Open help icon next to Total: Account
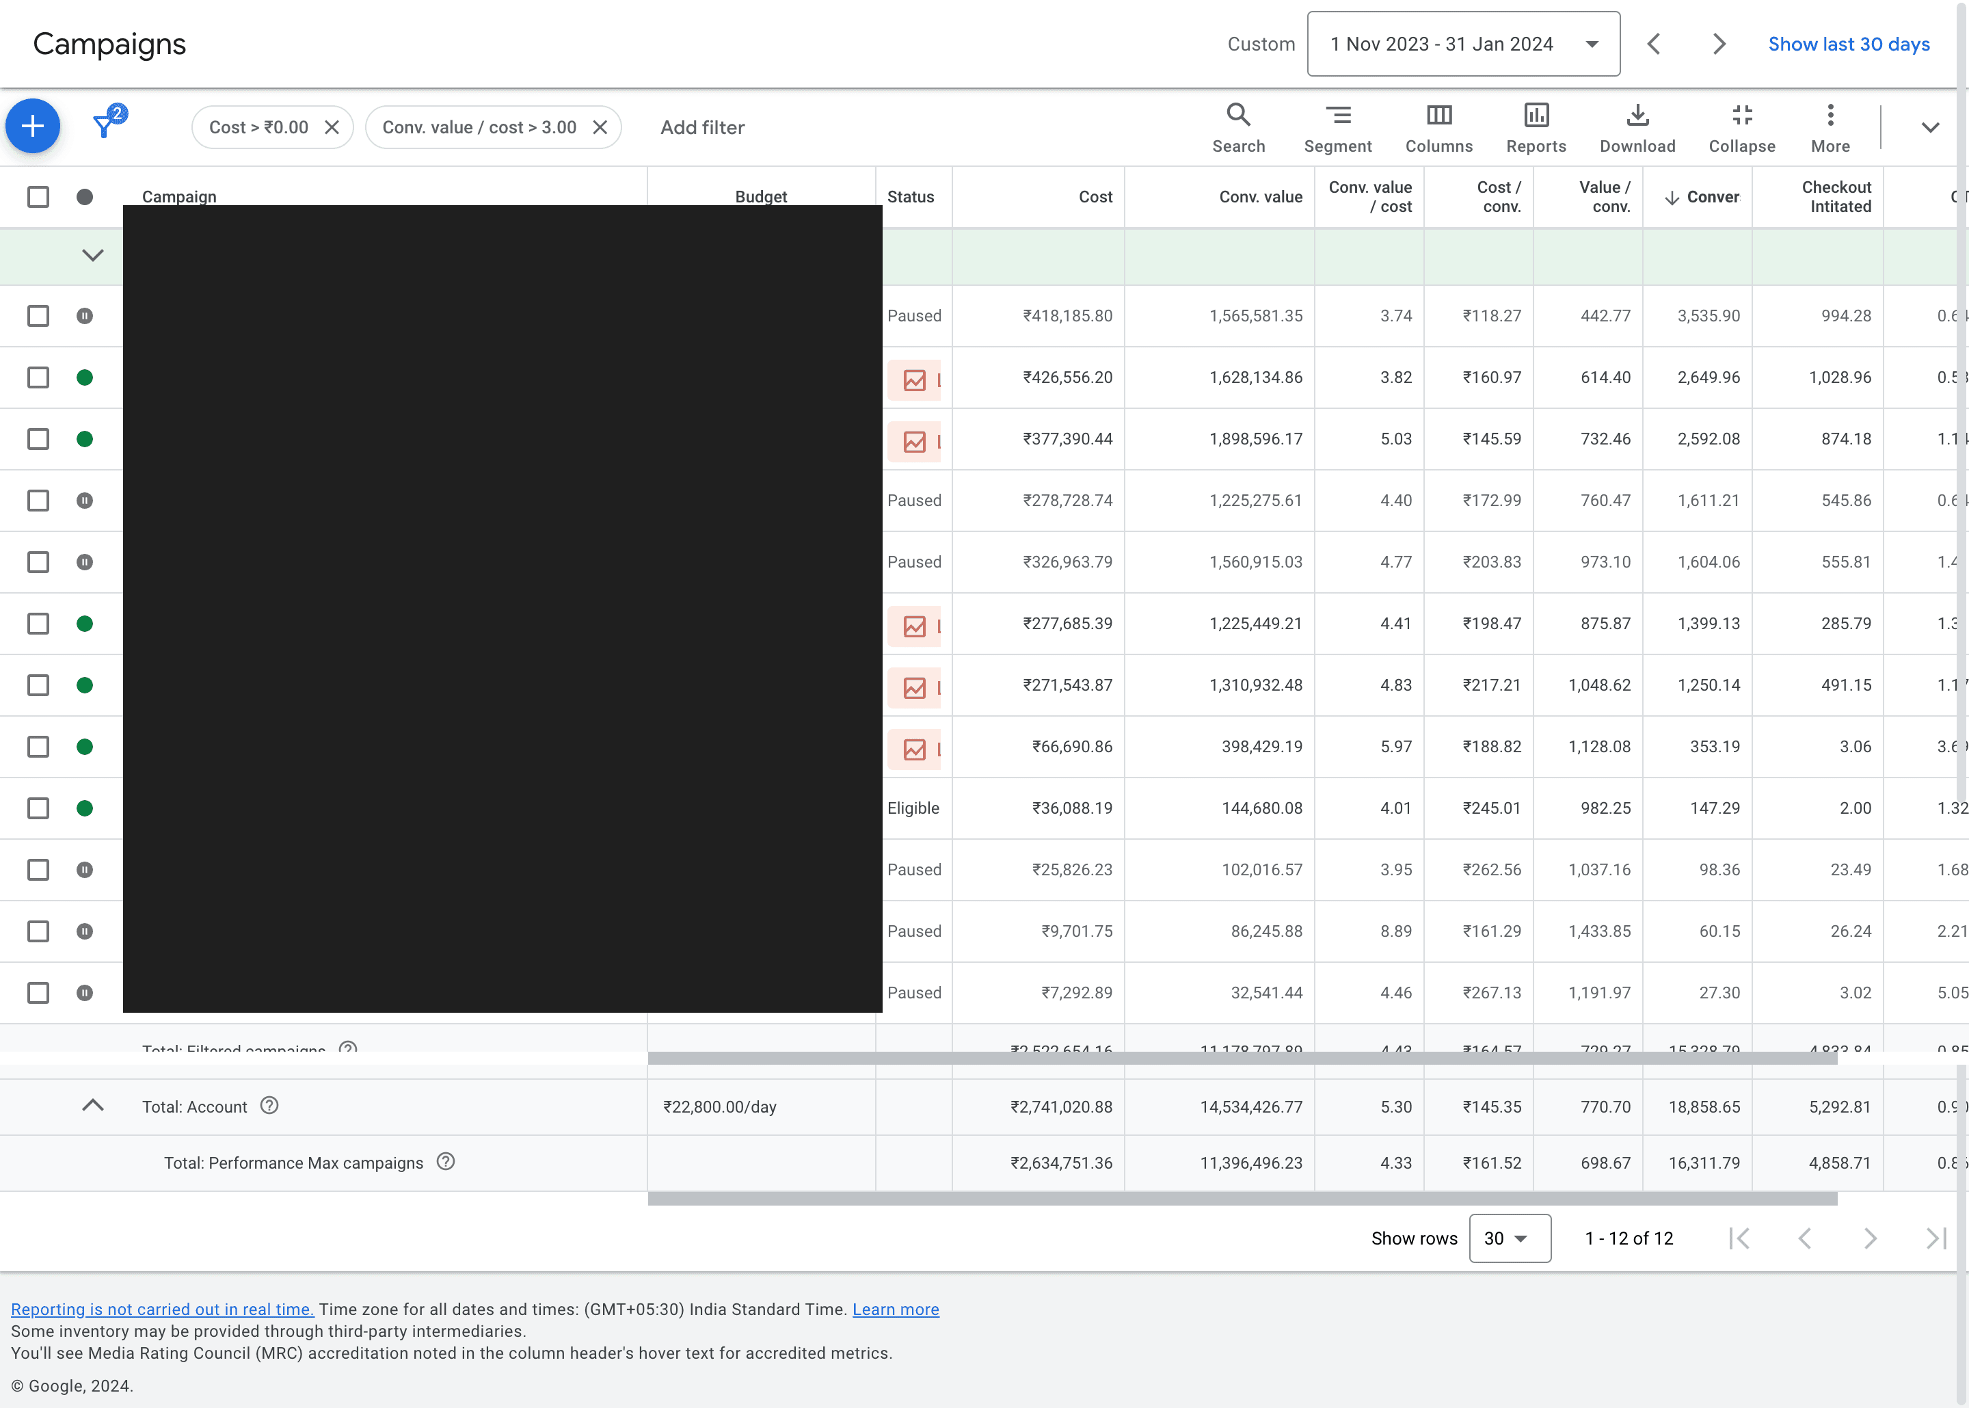Screen dimensions: 1969x1408 pos(269,1106)
